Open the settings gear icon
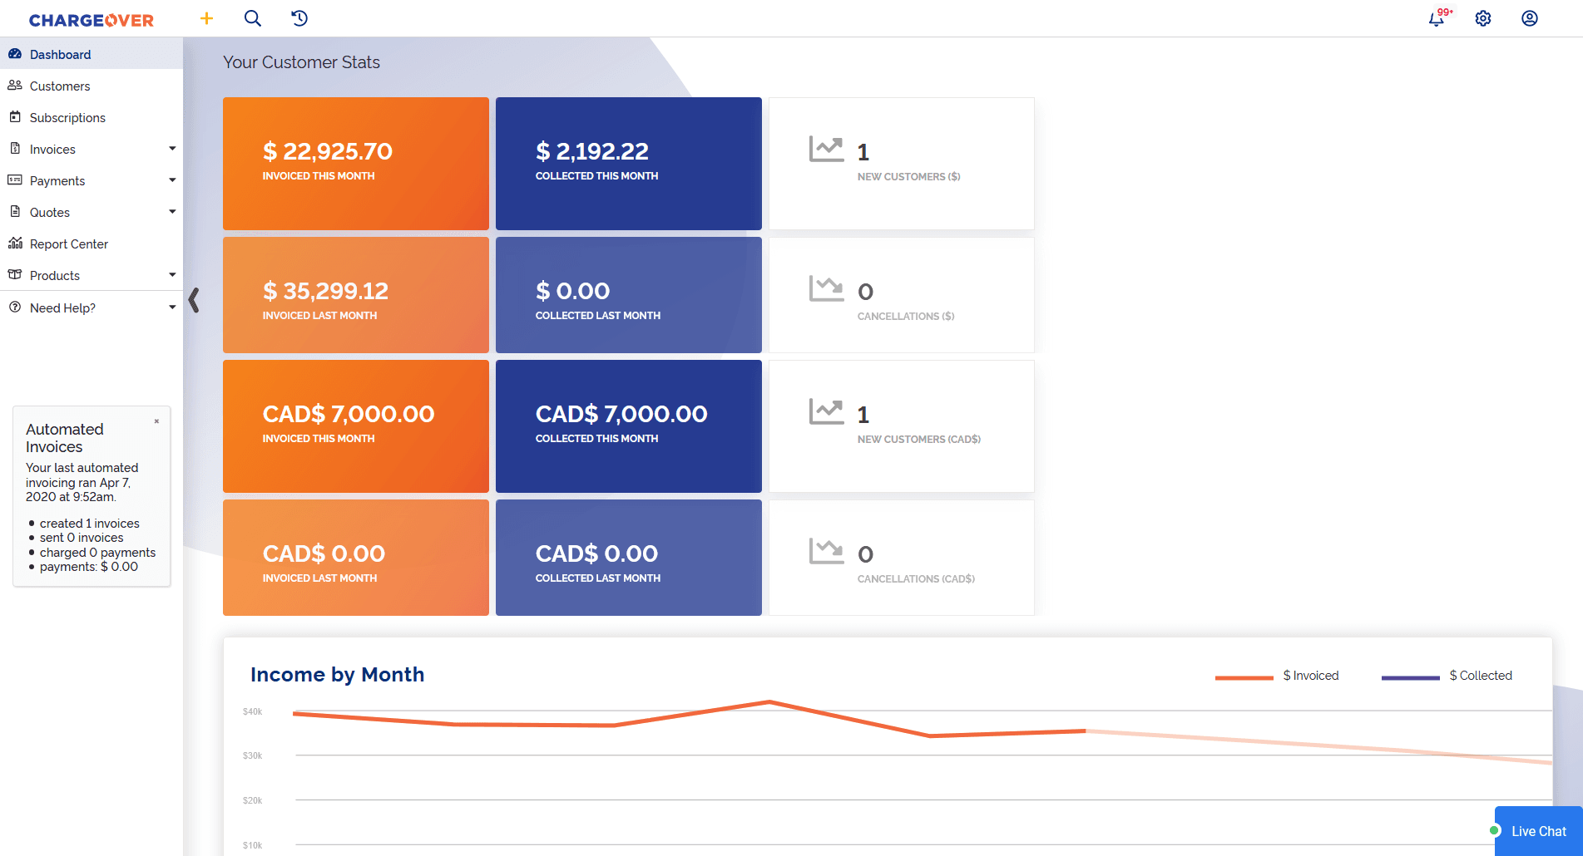The image size is (1583, 856). click(1483, 18)
